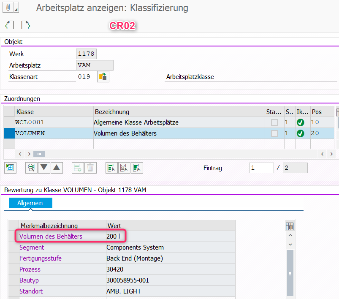Toggle the status checkbox for class VOLUMEN
This screenshot has height=299, width=339.
tap(274, 133)
